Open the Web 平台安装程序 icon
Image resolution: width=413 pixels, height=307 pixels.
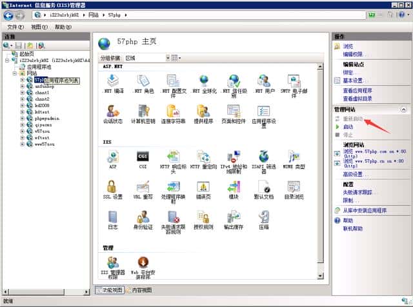[x=143, y=262]
